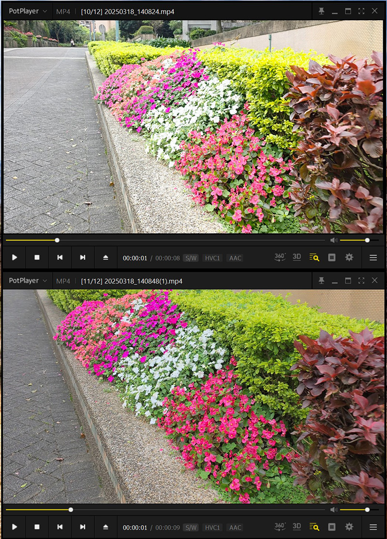387x539 pixels.
Task: Click the total time 00:00:09
Action: [167, 528]
